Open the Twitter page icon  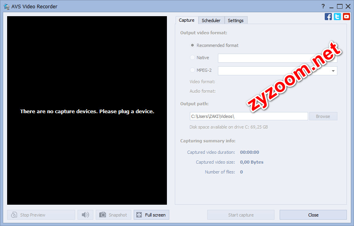point(337,17)
